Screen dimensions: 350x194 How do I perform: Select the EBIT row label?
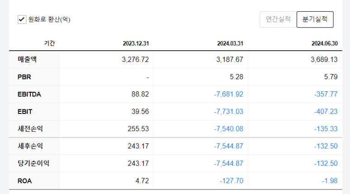(25, 112)
